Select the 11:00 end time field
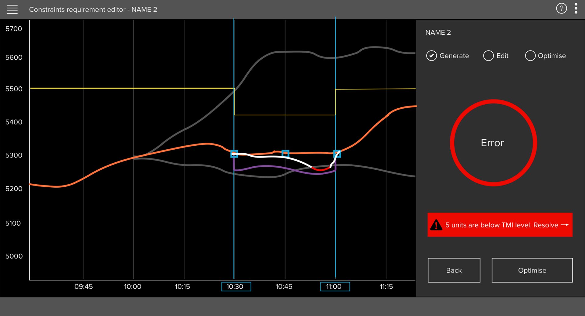 335,286
